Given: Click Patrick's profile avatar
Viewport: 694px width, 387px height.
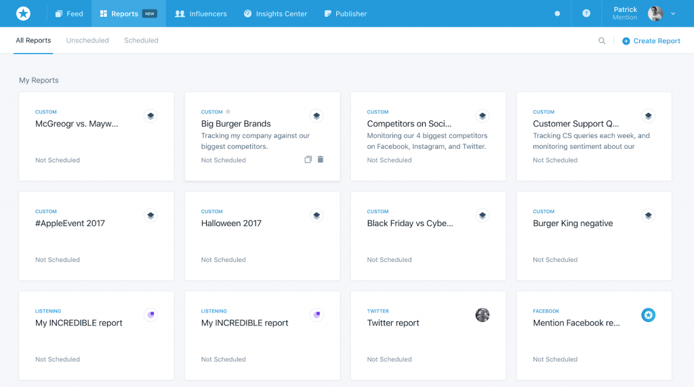Looking at the screenshot, I should (x=655, y=14).
